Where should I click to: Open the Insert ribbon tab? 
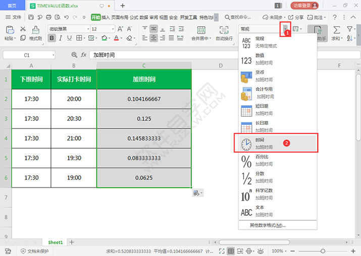tap(106, 17)
